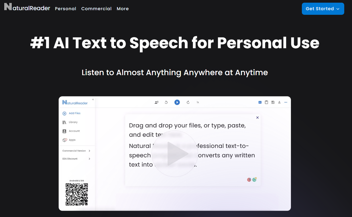Click the Apps cube icon

(x=65, y=140)
